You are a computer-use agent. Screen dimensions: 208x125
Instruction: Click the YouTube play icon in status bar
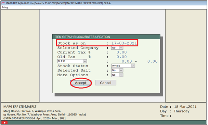coord(4,123)
